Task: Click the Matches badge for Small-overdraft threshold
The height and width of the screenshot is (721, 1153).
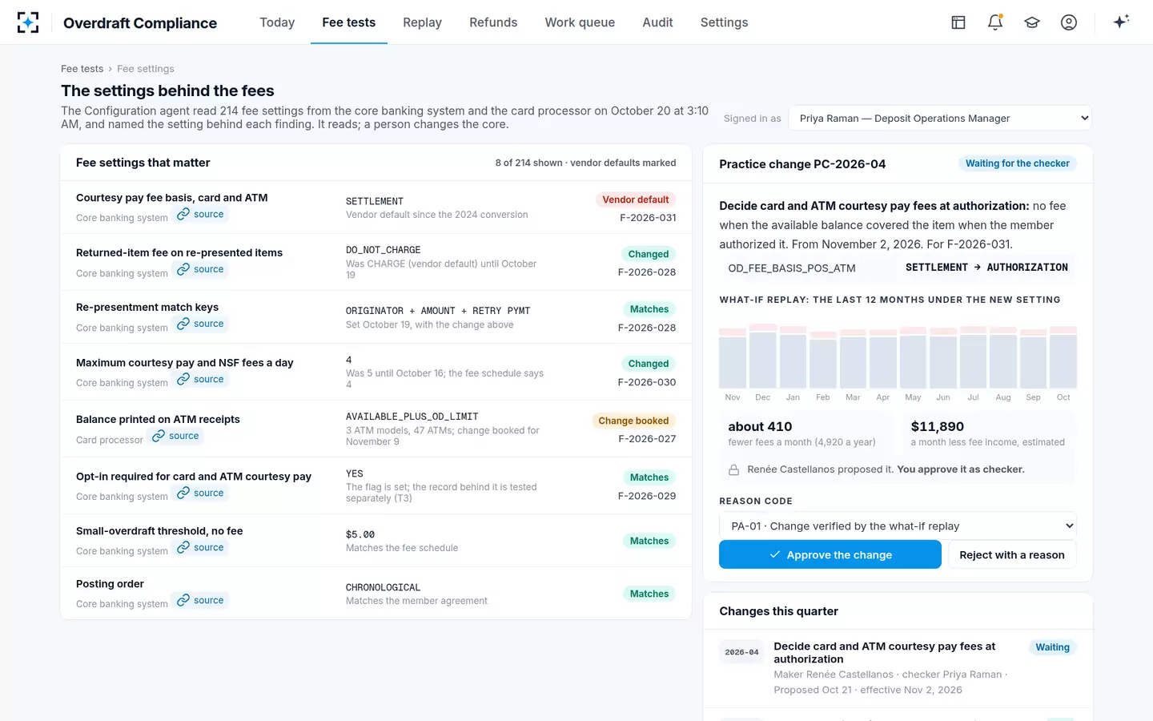Action: coord(649,541)
